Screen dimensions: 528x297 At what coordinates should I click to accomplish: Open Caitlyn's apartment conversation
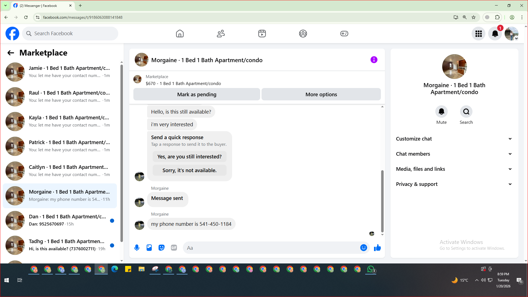[x=60, y=171]
